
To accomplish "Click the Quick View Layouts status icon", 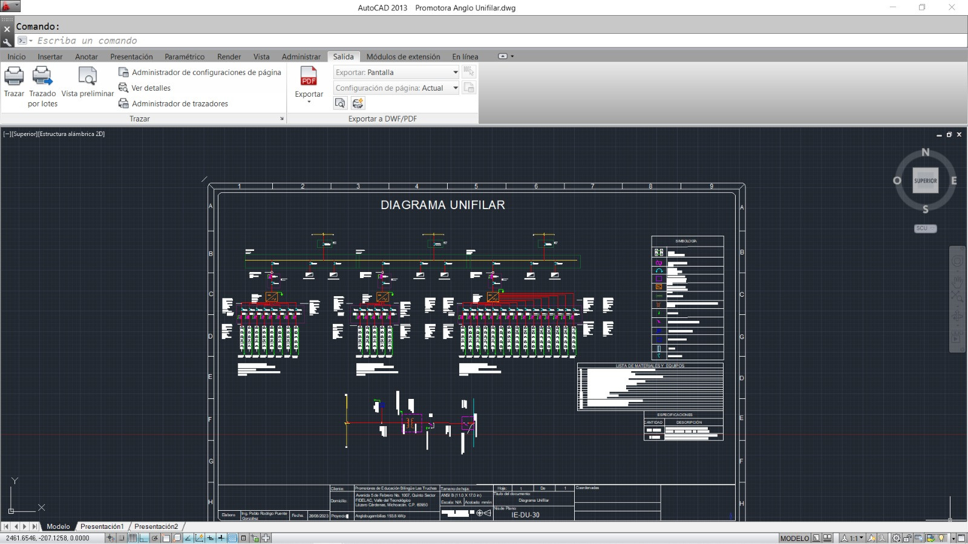I will (x=816, y=538).
